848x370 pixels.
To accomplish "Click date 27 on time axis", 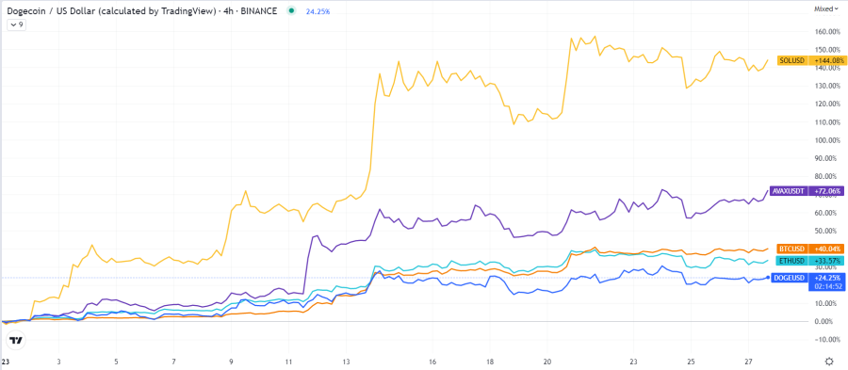I will pos(747,361).
